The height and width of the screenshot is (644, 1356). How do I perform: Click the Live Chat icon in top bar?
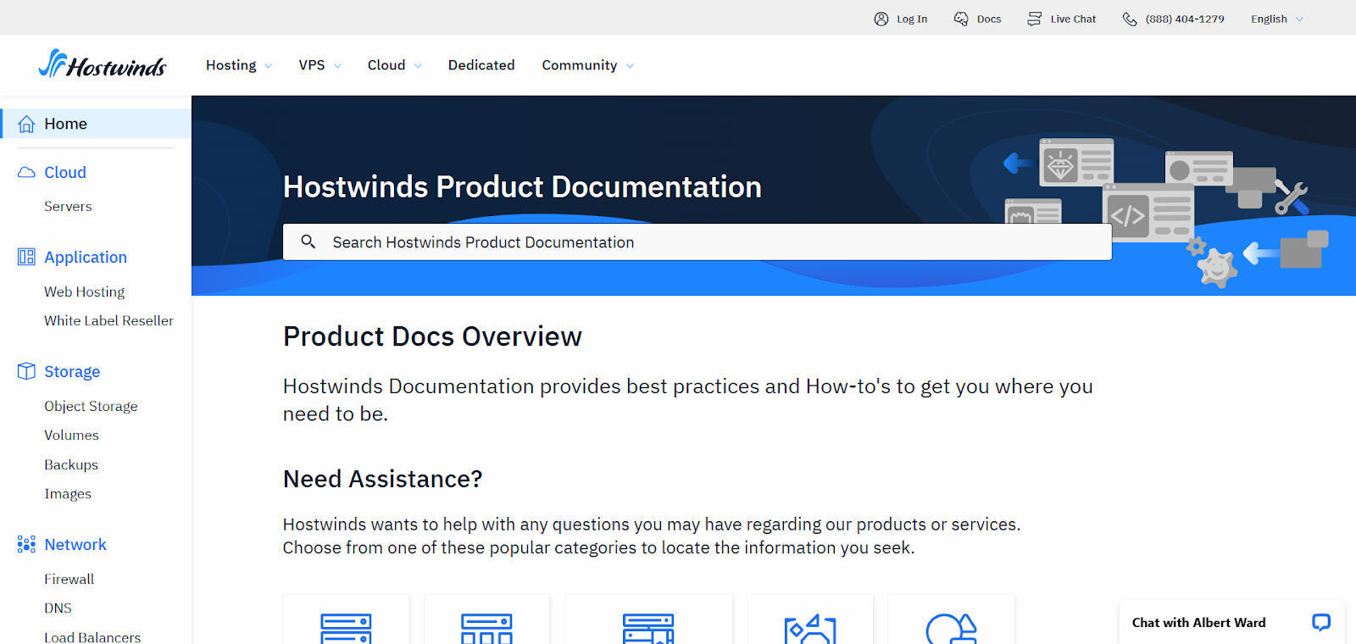[1035, 19]
